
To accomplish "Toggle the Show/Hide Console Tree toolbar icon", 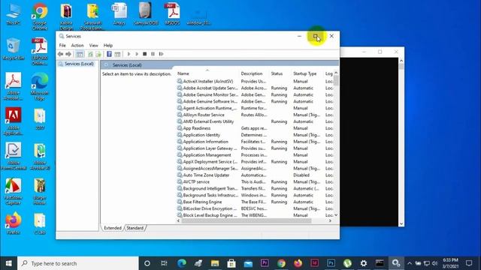I will (80, 54).
